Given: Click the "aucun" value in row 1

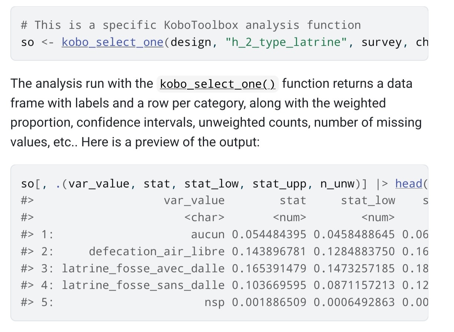Looking at the screenshot, I should [x=208, y=235].
